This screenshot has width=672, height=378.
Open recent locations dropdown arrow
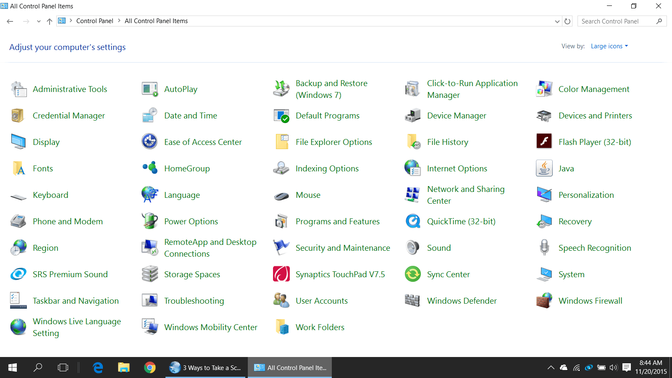pos(39,21)
